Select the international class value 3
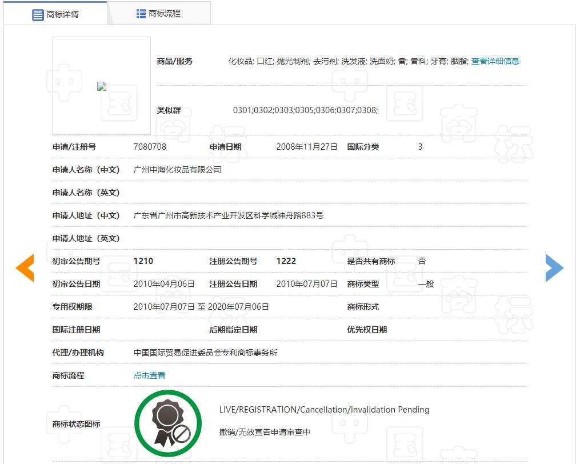Viewport: 580px width, 464px height. pos(420,147)
